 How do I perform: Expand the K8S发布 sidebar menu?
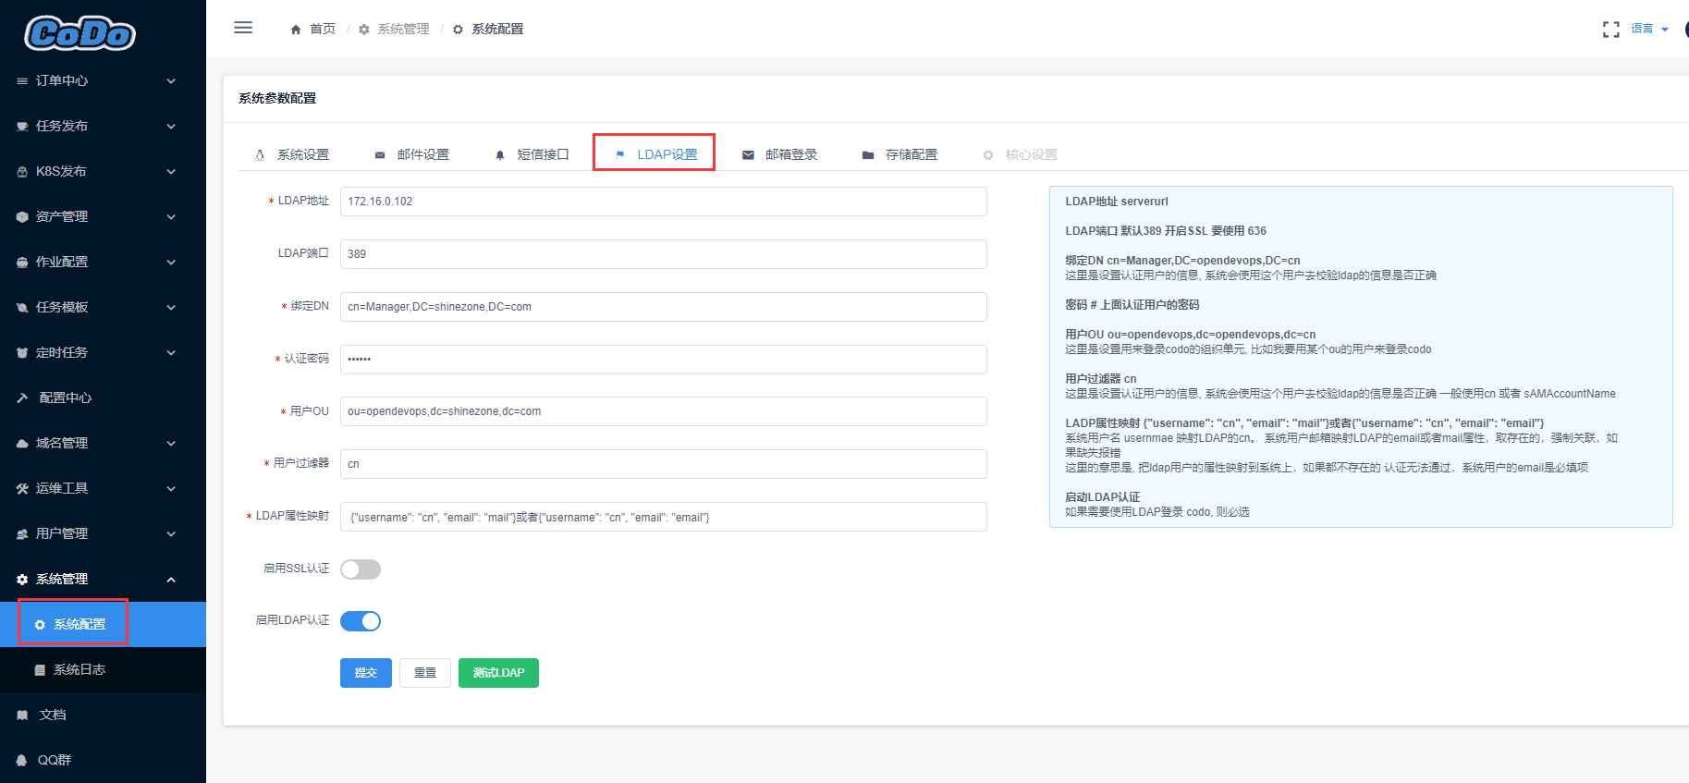click(x=103, y=171)
